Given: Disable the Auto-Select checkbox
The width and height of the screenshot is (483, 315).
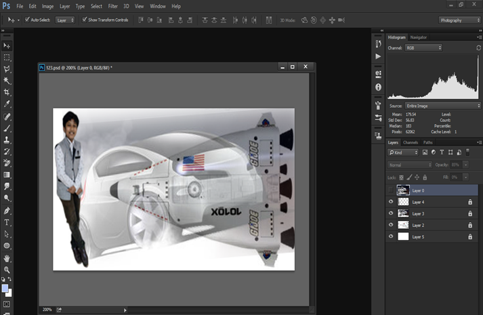Looking at the screenshot, I should (27, 20).
